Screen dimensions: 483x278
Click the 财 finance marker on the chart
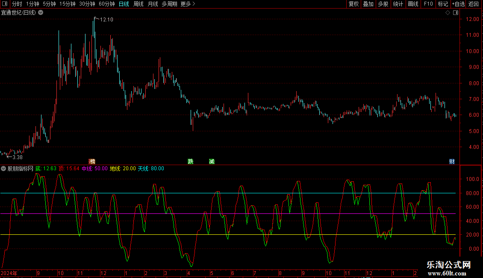(x=452, y=162)
